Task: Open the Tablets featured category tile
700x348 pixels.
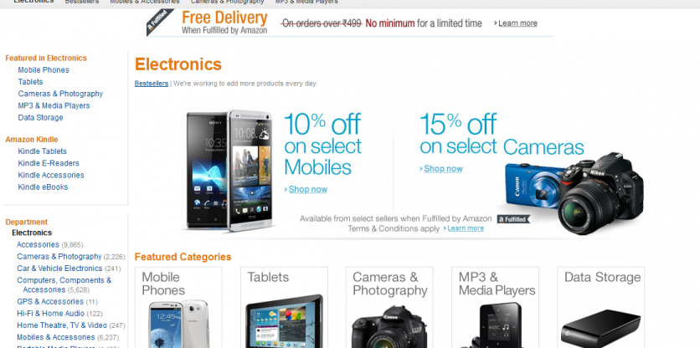Action: click(284, 307)
